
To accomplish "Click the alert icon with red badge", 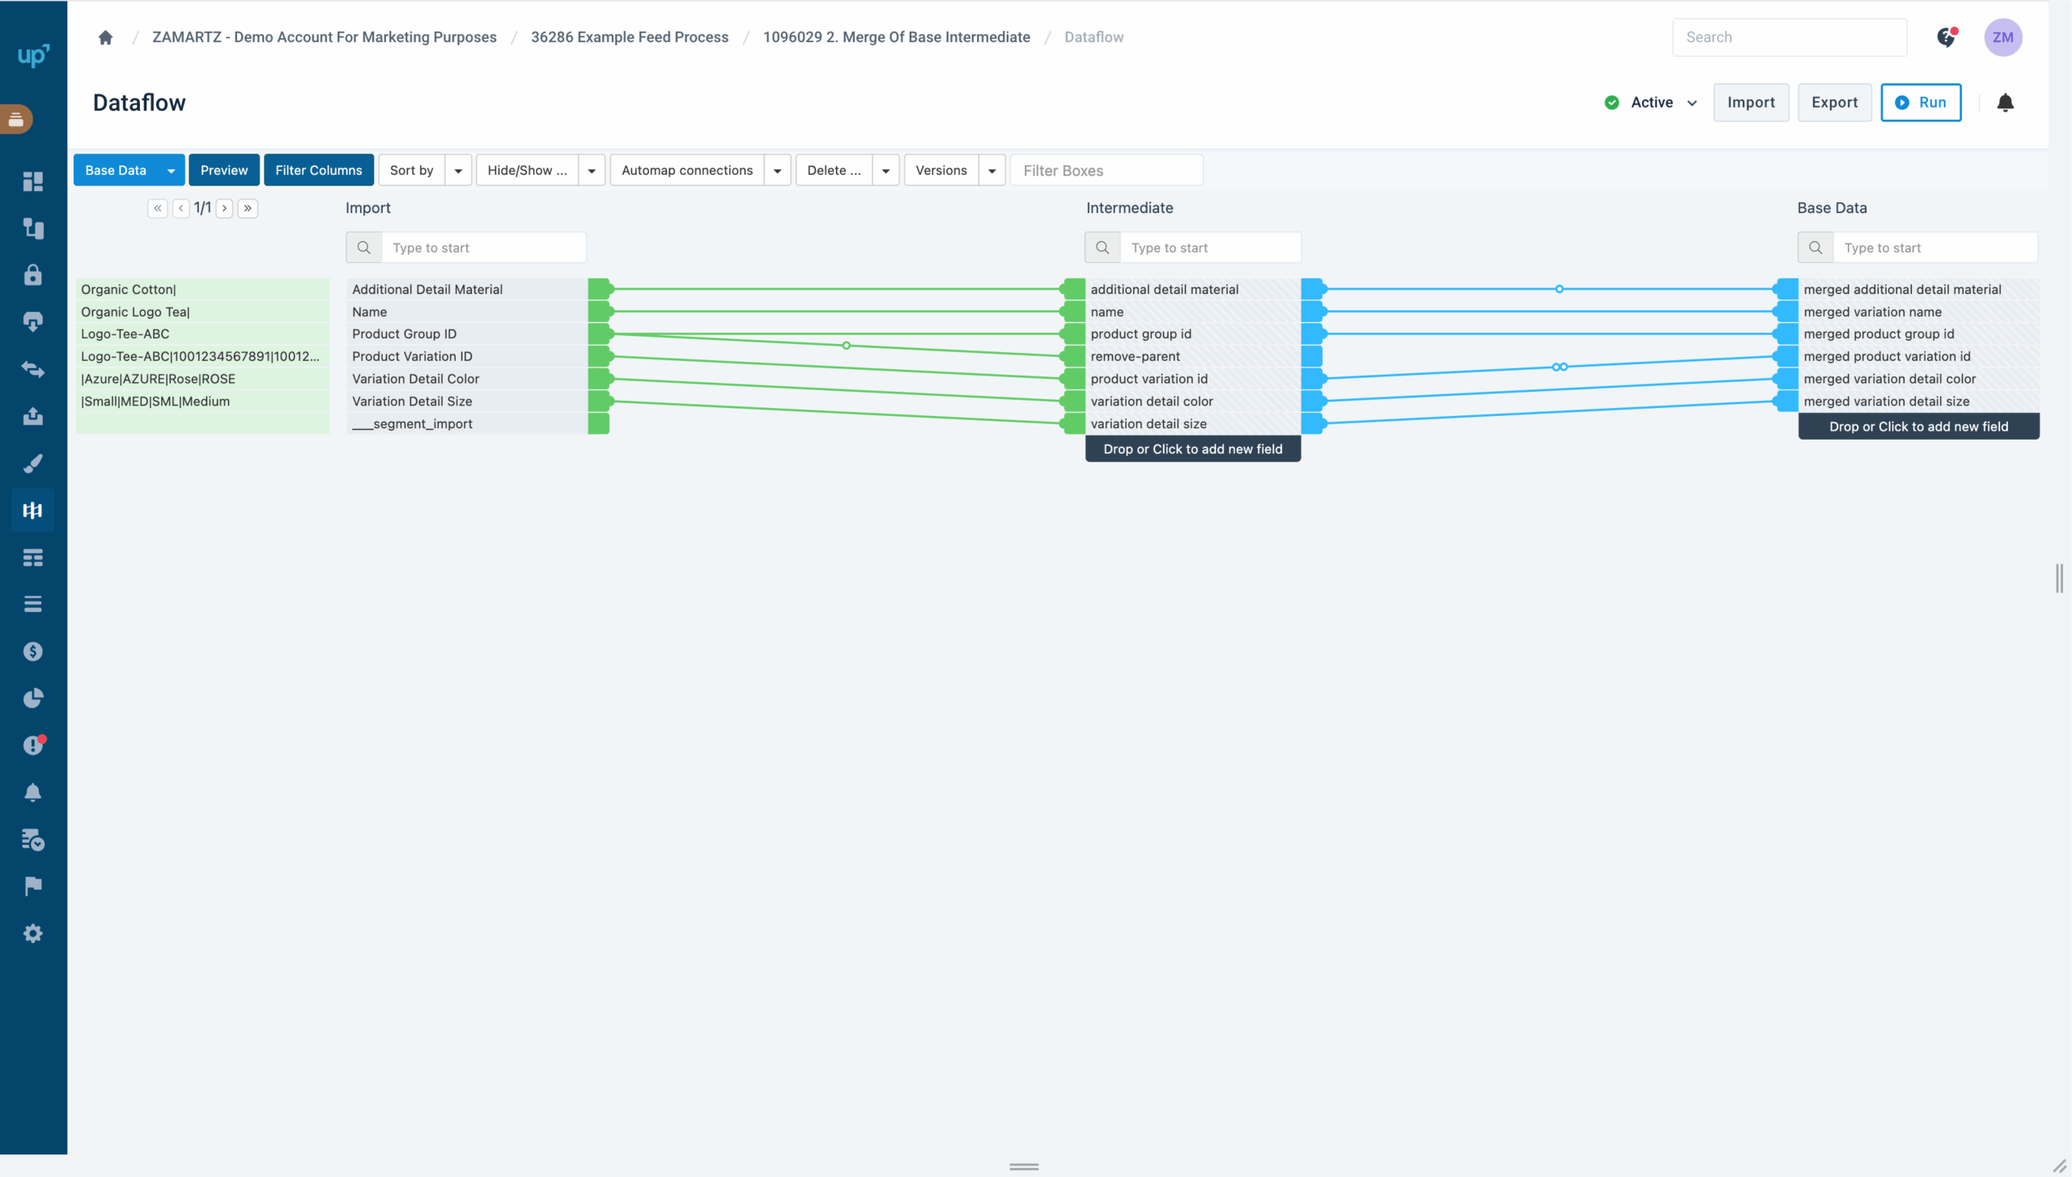I will coord(32,745).
